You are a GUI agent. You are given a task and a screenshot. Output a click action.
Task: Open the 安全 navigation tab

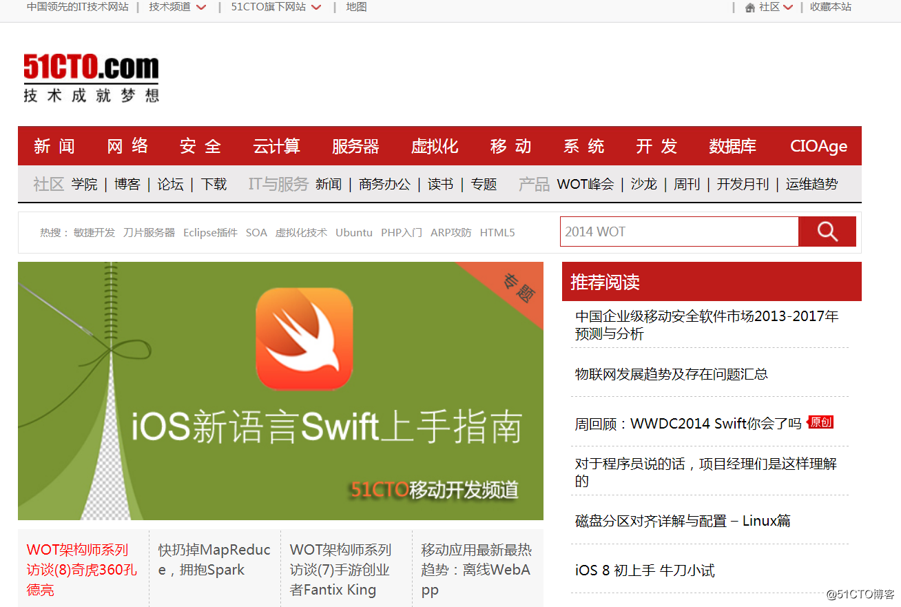[x=200, y=146]
